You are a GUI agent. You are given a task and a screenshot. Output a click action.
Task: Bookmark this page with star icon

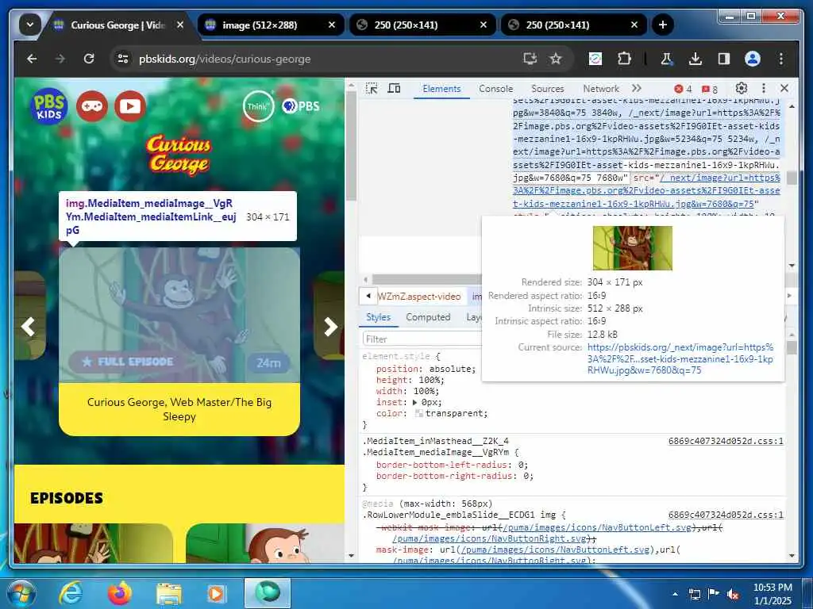[x=556, y=59]
